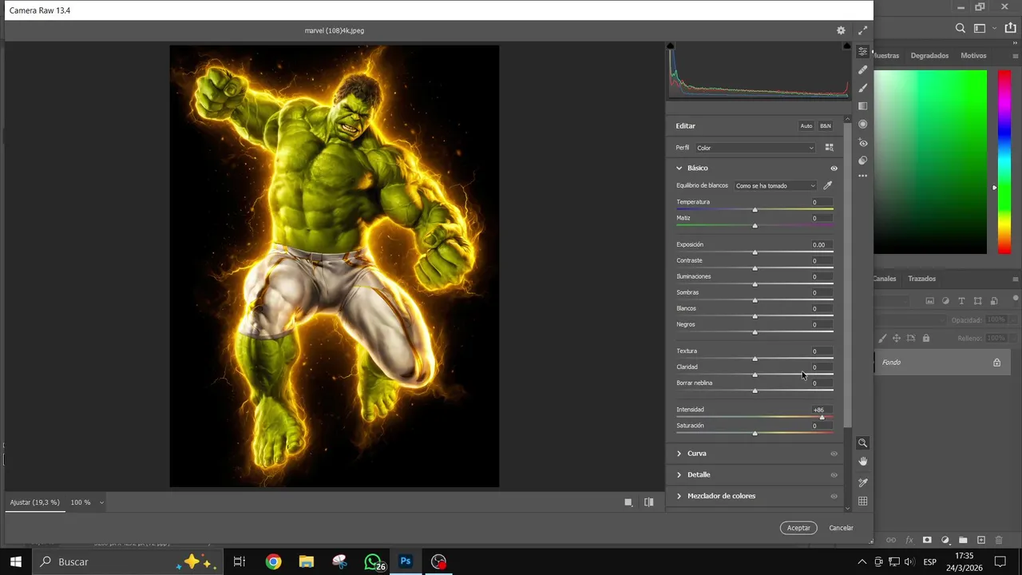Click the lock icon on Fondo layer

996,363
